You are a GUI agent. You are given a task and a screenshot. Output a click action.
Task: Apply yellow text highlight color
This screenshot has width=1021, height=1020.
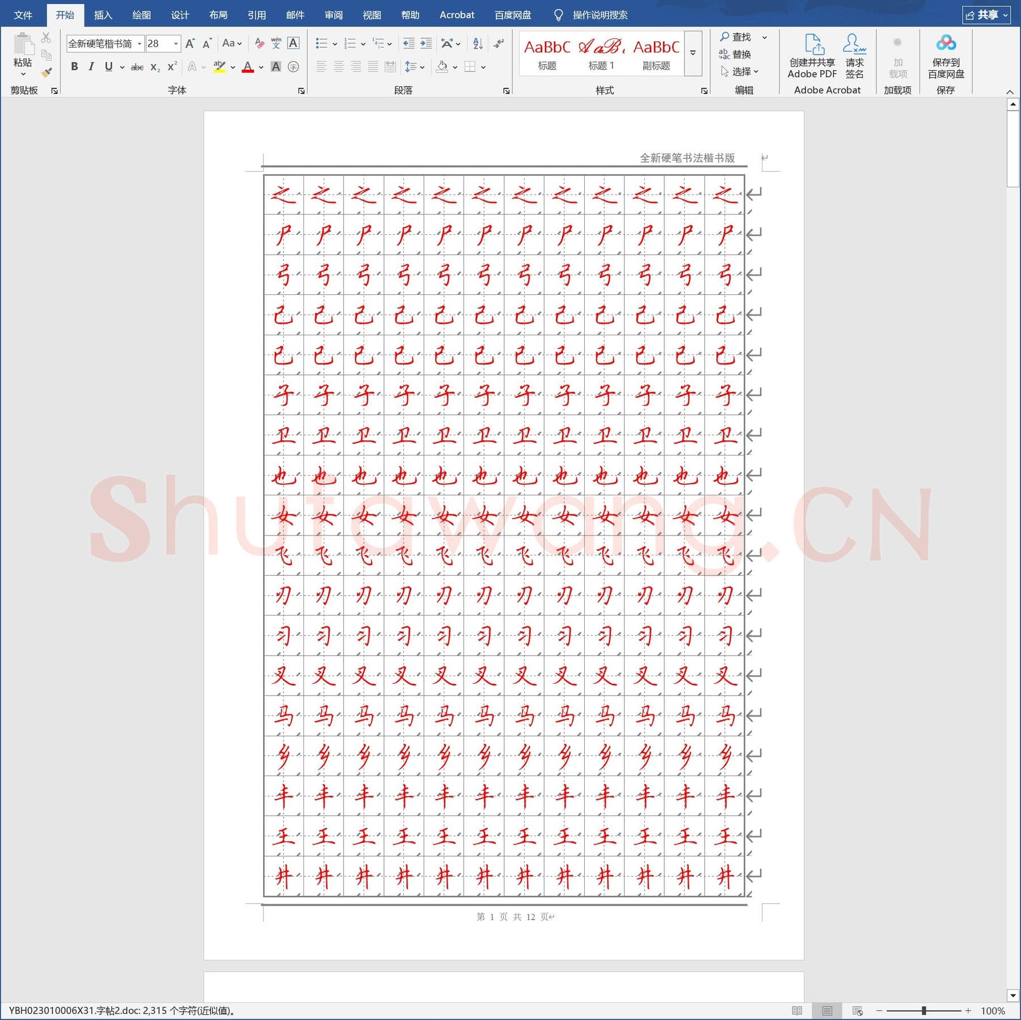click(x=220, y=67)
